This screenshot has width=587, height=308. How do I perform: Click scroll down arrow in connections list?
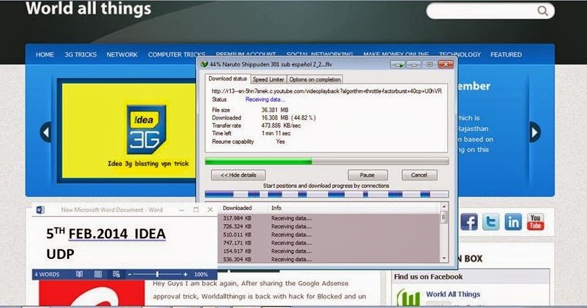(x=444, y=258)
